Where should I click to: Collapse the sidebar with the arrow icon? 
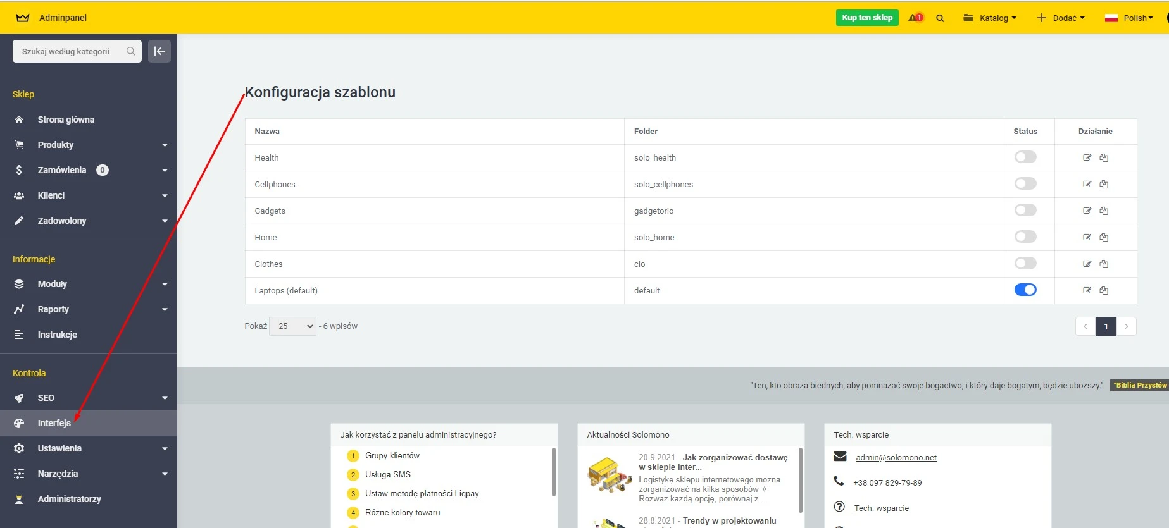(159, 51)
